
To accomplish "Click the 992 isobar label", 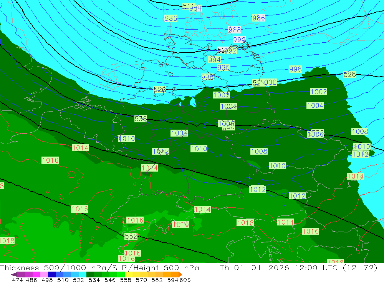I will pos(230,51).
